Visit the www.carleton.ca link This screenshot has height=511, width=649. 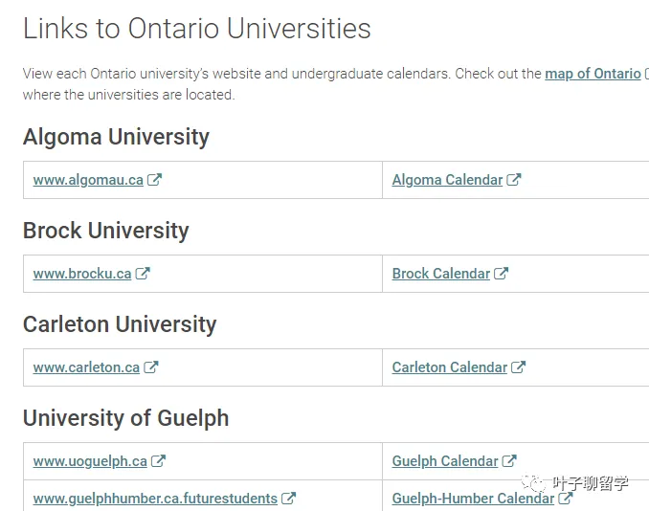pyautogui.click(x=86, y=367)
